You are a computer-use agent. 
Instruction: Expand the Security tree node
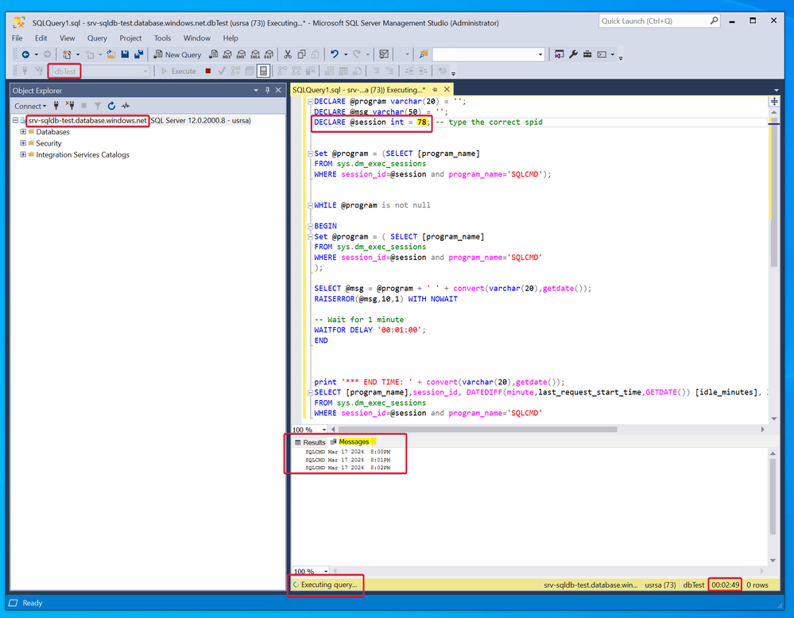tap(23, 143)
